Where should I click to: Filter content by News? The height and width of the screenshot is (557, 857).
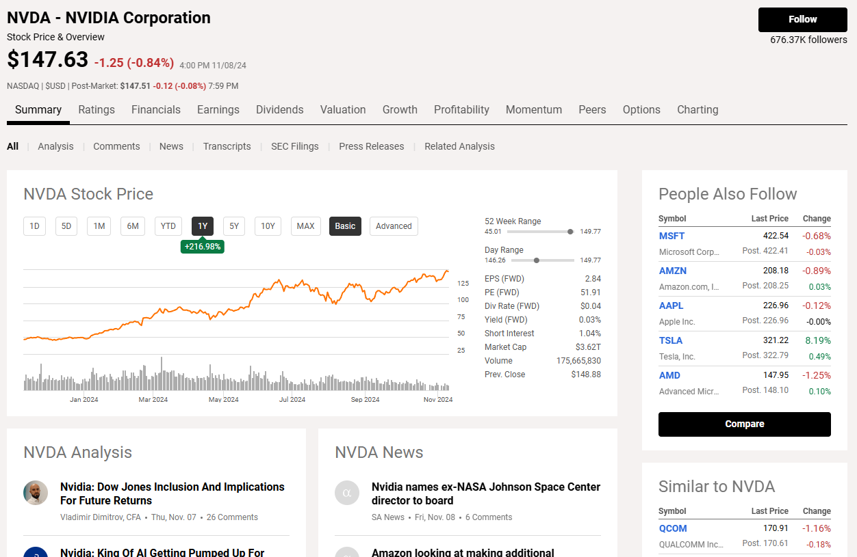[x=171, y=146]
